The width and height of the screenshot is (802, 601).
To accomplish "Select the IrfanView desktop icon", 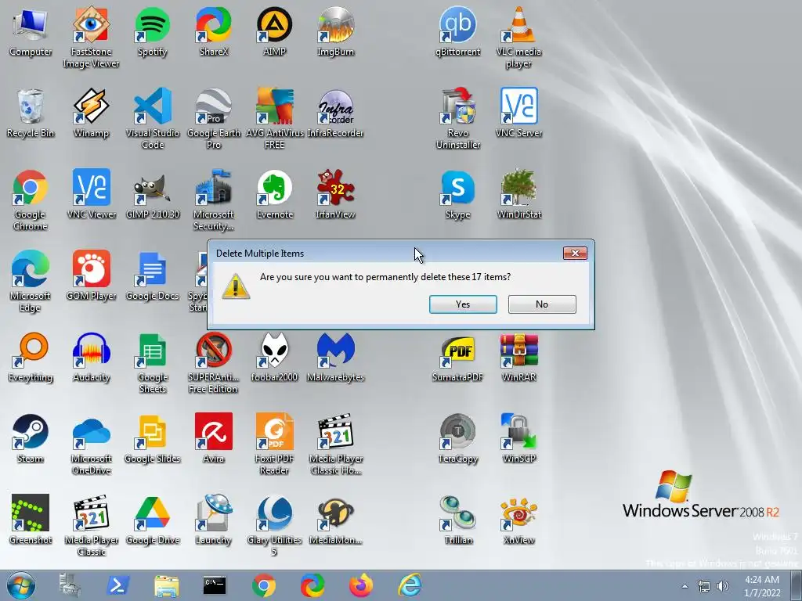I will [335, 194].
